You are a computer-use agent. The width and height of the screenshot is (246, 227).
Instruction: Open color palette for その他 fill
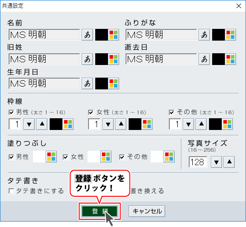pos(169,157)
